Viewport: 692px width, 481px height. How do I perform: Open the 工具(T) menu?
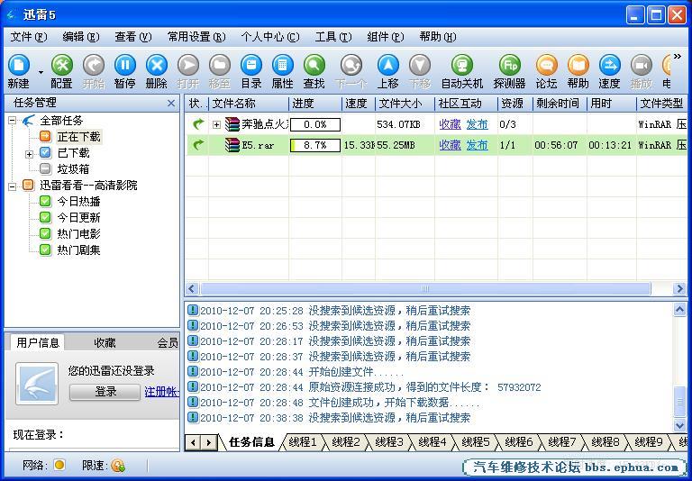333,37
